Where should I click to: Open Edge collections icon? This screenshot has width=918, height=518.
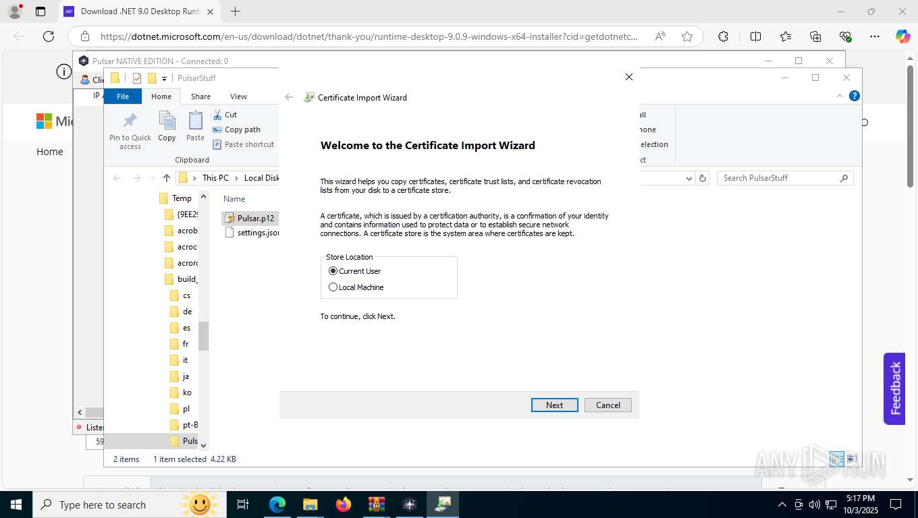click(x=815, y=36)
